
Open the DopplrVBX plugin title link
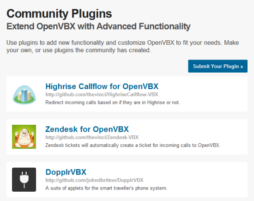[66, 172]
